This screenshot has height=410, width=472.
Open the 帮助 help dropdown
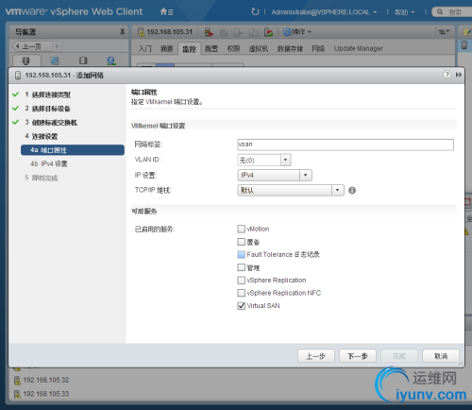404,12
